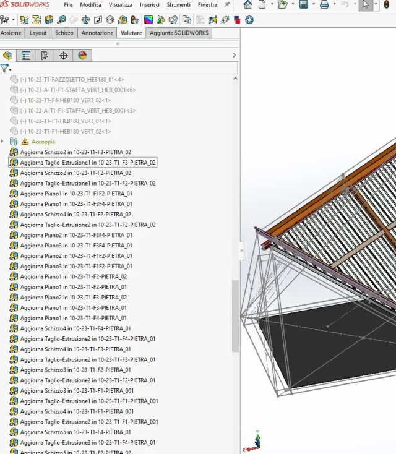The height and width of the screenshot is (454, 396).
Task: Click the red and blue DFMXpress icon
Action: pos(237,20)
